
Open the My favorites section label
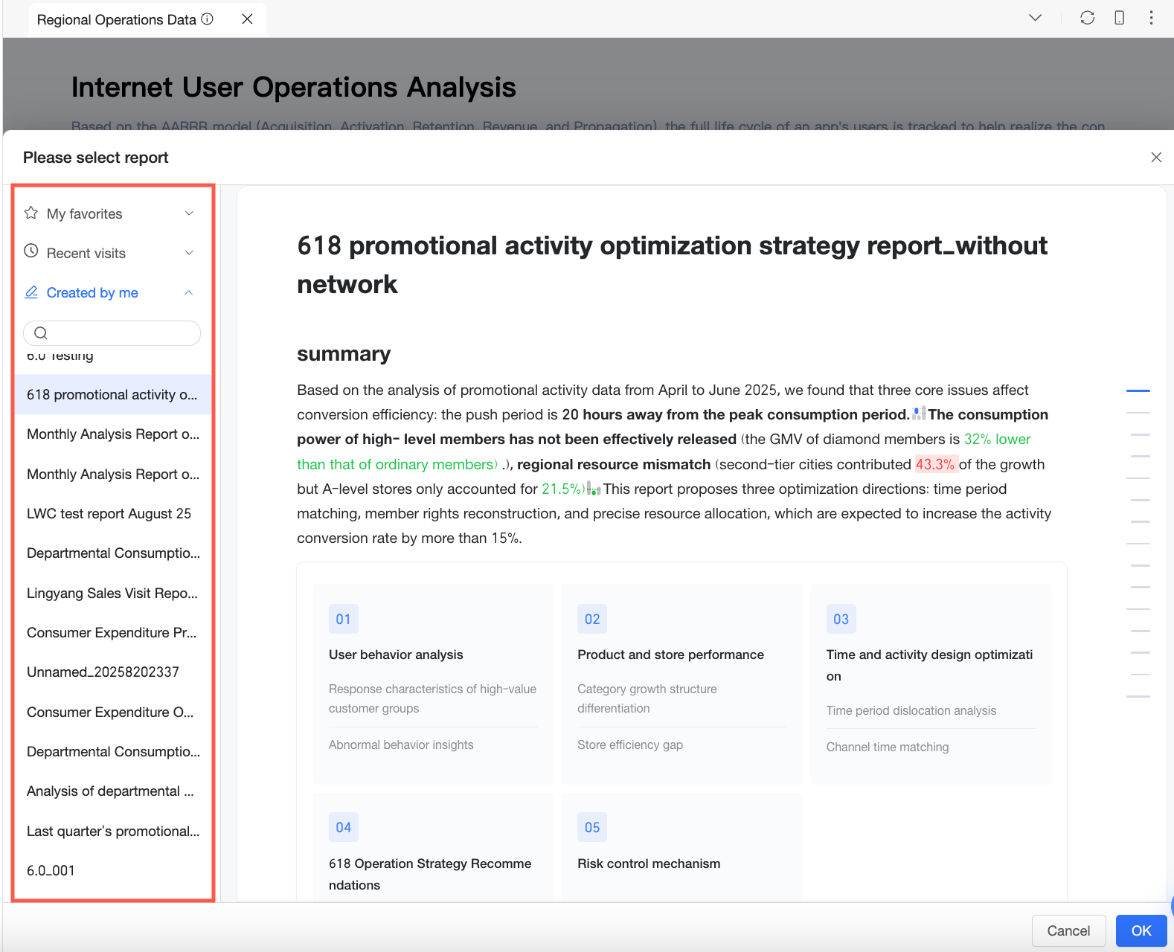click(x=84, y=213)
